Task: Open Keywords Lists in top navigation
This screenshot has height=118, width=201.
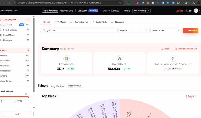Action: click(x=66, y=11)
